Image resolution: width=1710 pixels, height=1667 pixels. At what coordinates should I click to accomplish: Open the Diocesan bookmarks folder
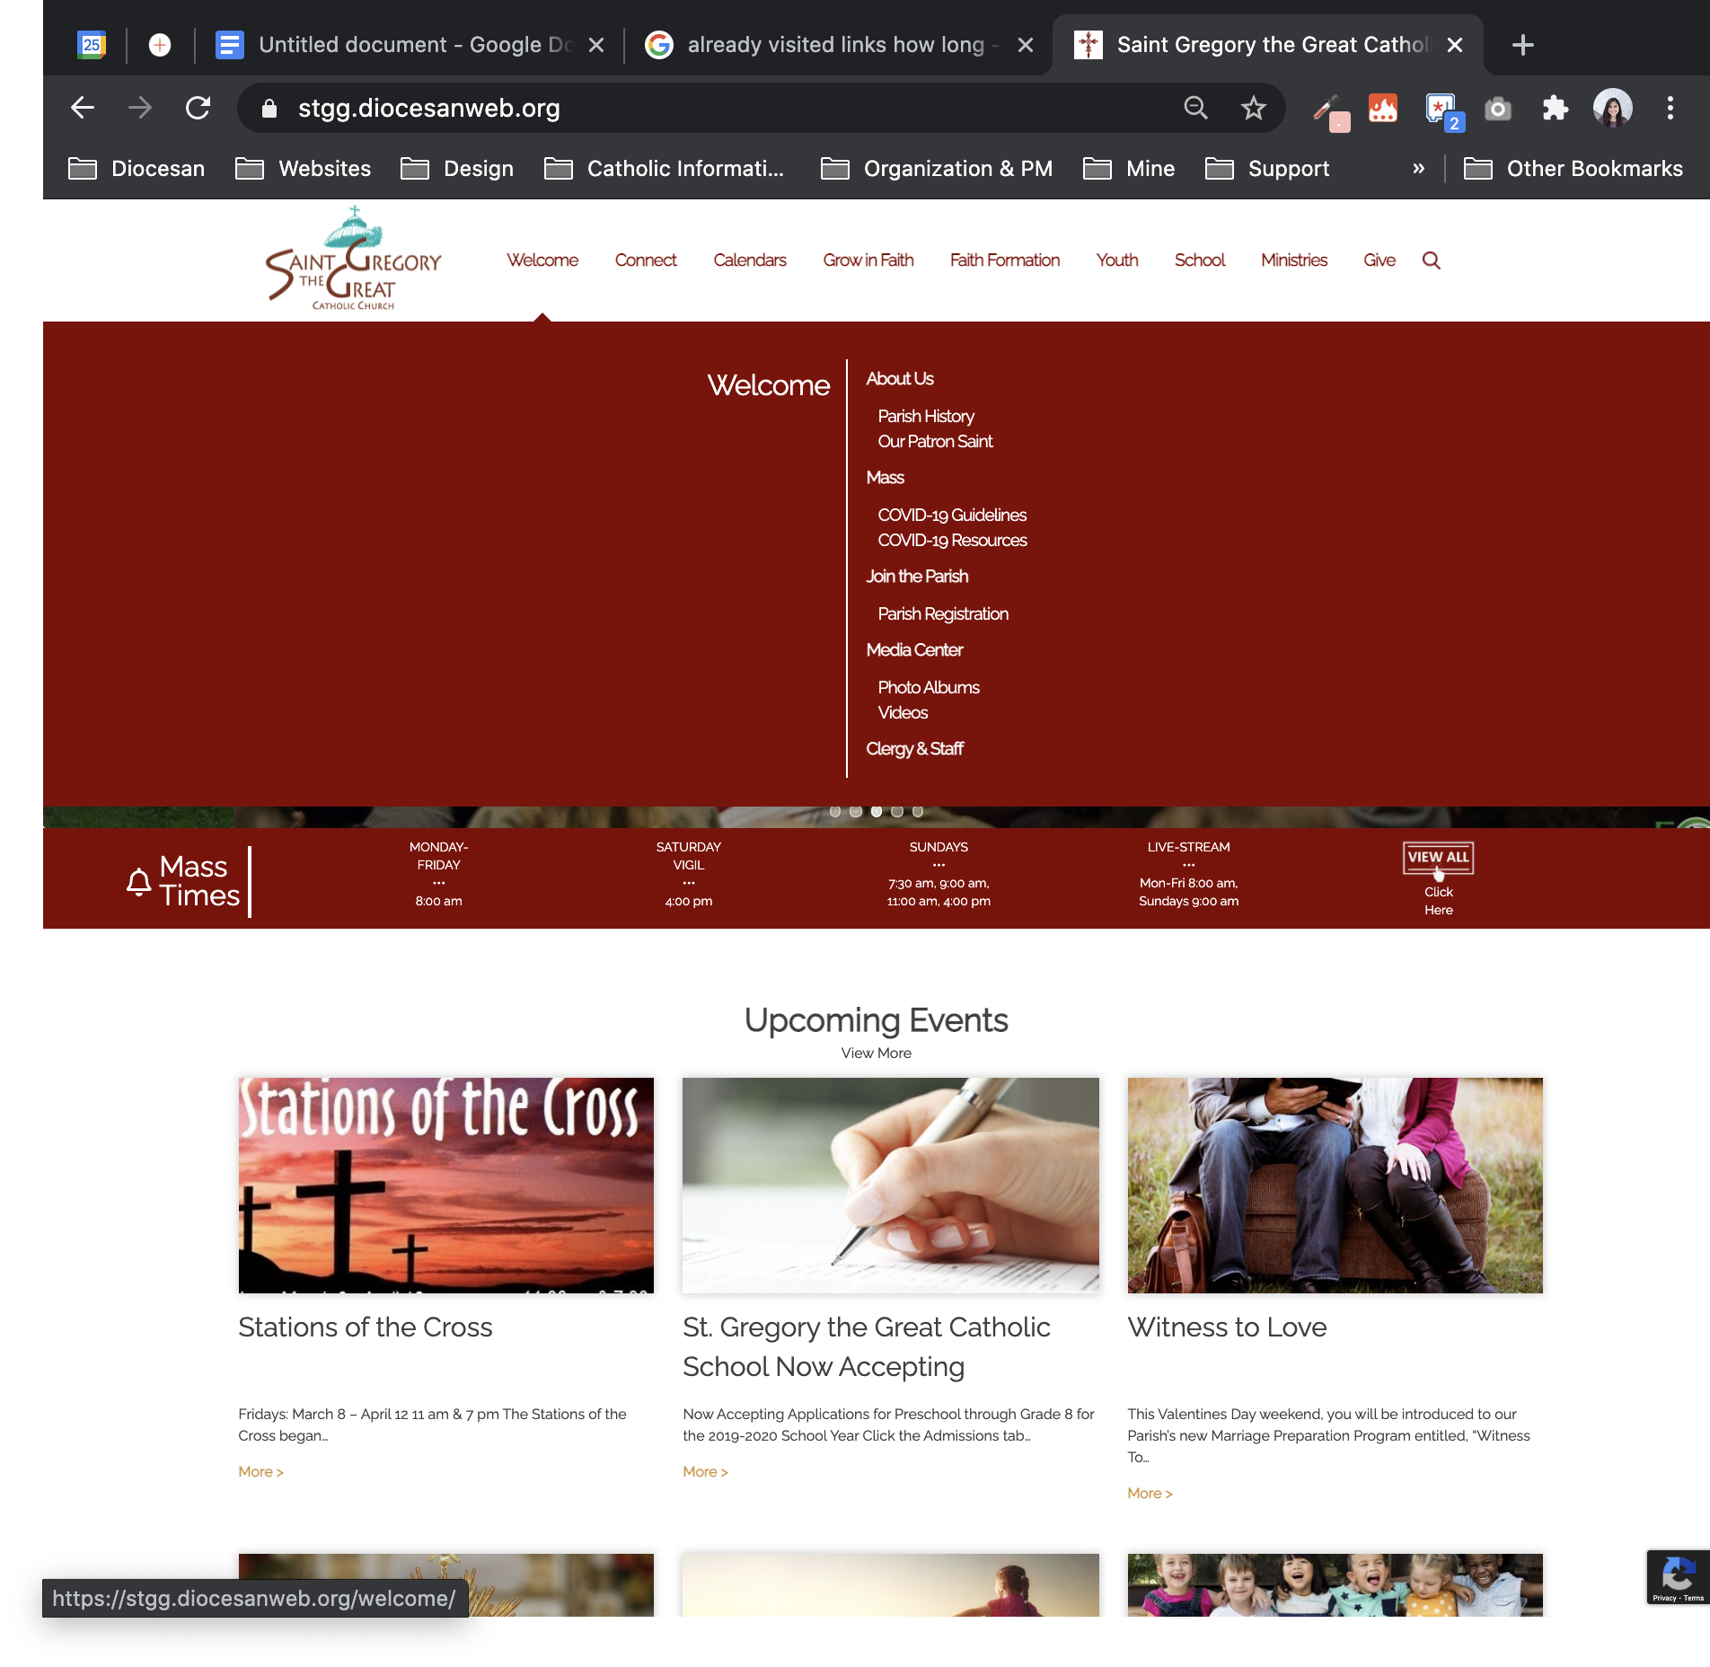pos(137,169)
